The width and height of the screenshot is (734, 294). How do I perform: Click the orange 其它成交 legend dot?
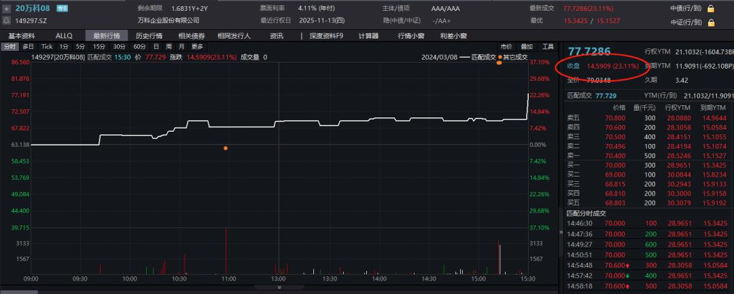(x=500, y=57)
